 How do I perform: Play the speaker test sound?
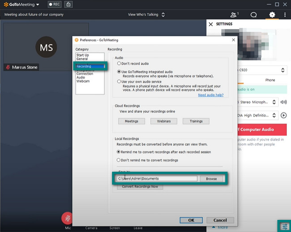tap(283, 115)
